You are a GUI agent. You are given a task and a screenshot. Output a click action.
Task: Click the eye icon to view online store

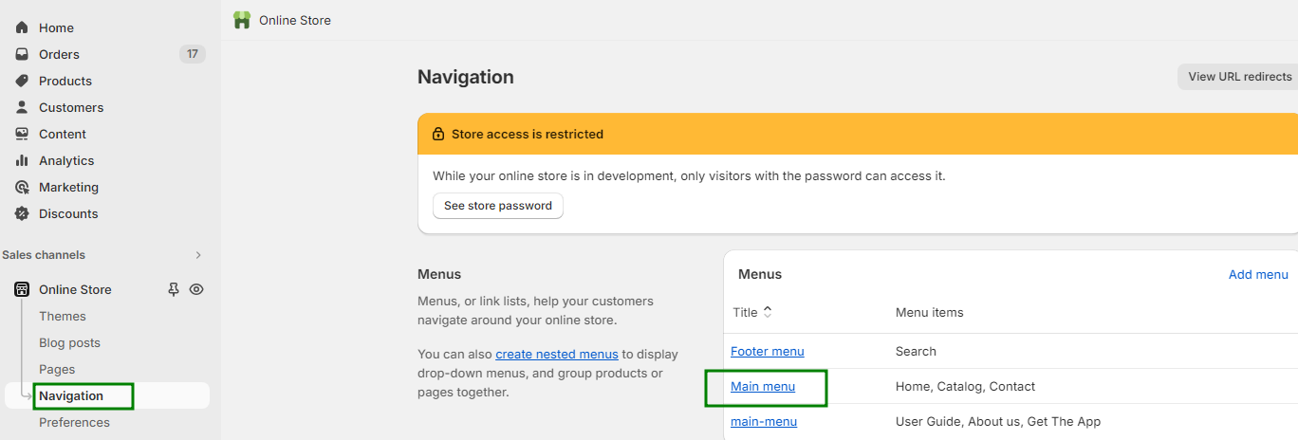point(196,289)
